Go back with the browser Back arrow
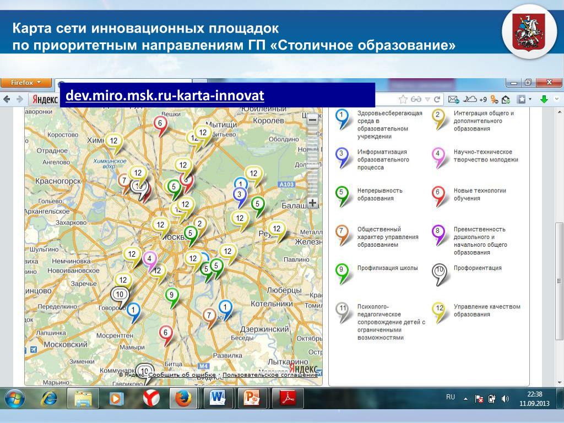564x423 pixels. tap(7, 99)
